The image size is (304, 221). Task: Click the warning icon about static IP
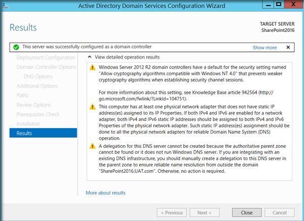click(x=92, y=107)
